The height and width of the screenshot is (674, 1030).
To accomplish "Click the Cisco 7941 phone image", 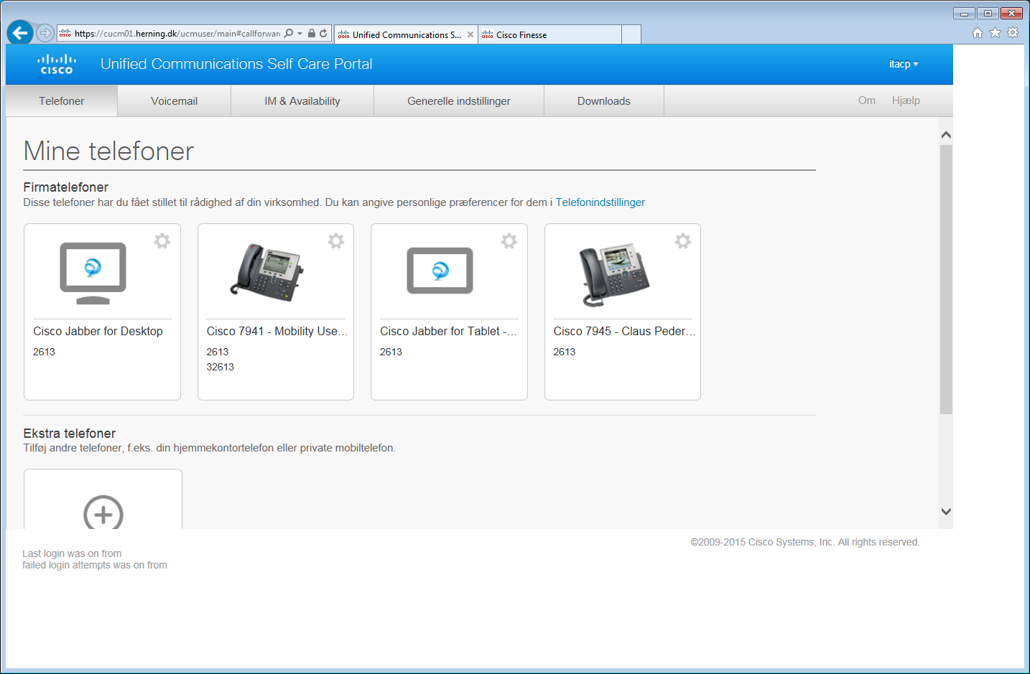I will [267, 272].
